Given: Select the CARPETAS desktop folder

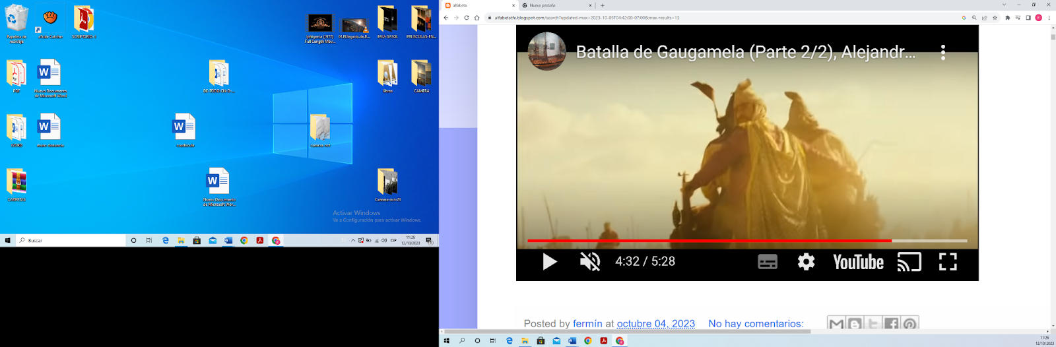Looking at the screenshot, I should (16, 185).
